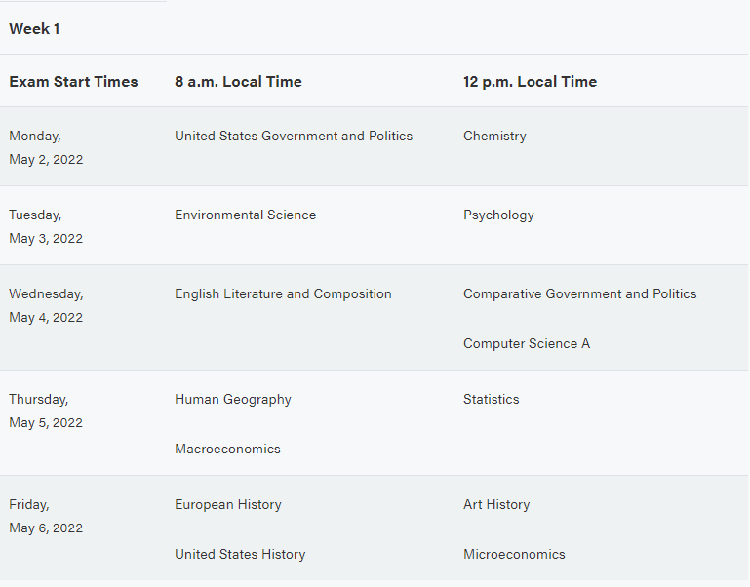Click the Monday, May 2, 2022 date cell

(x=46, y=147)
